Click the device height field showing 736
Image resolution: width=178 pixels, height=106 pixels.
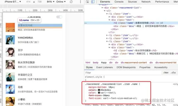(39, 2)
